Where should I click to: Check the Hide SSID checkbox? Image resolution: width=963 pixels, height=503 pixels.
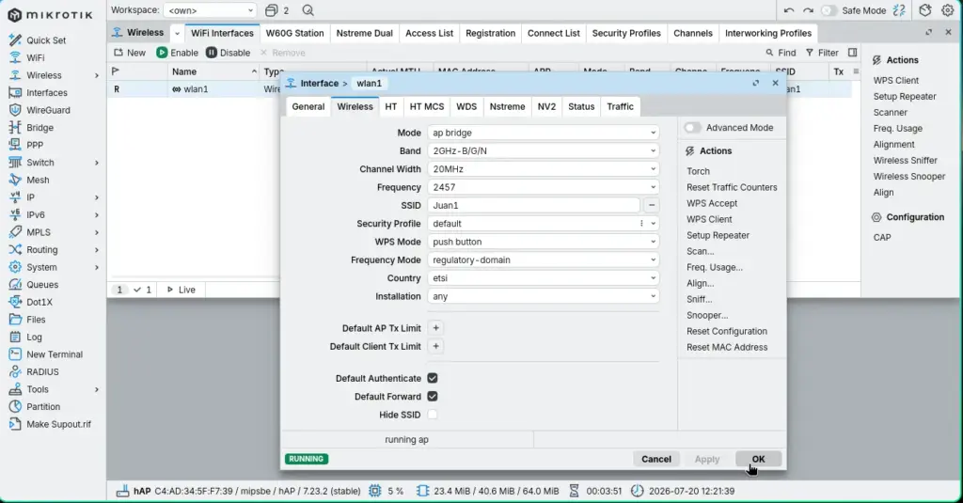point(433,415)
